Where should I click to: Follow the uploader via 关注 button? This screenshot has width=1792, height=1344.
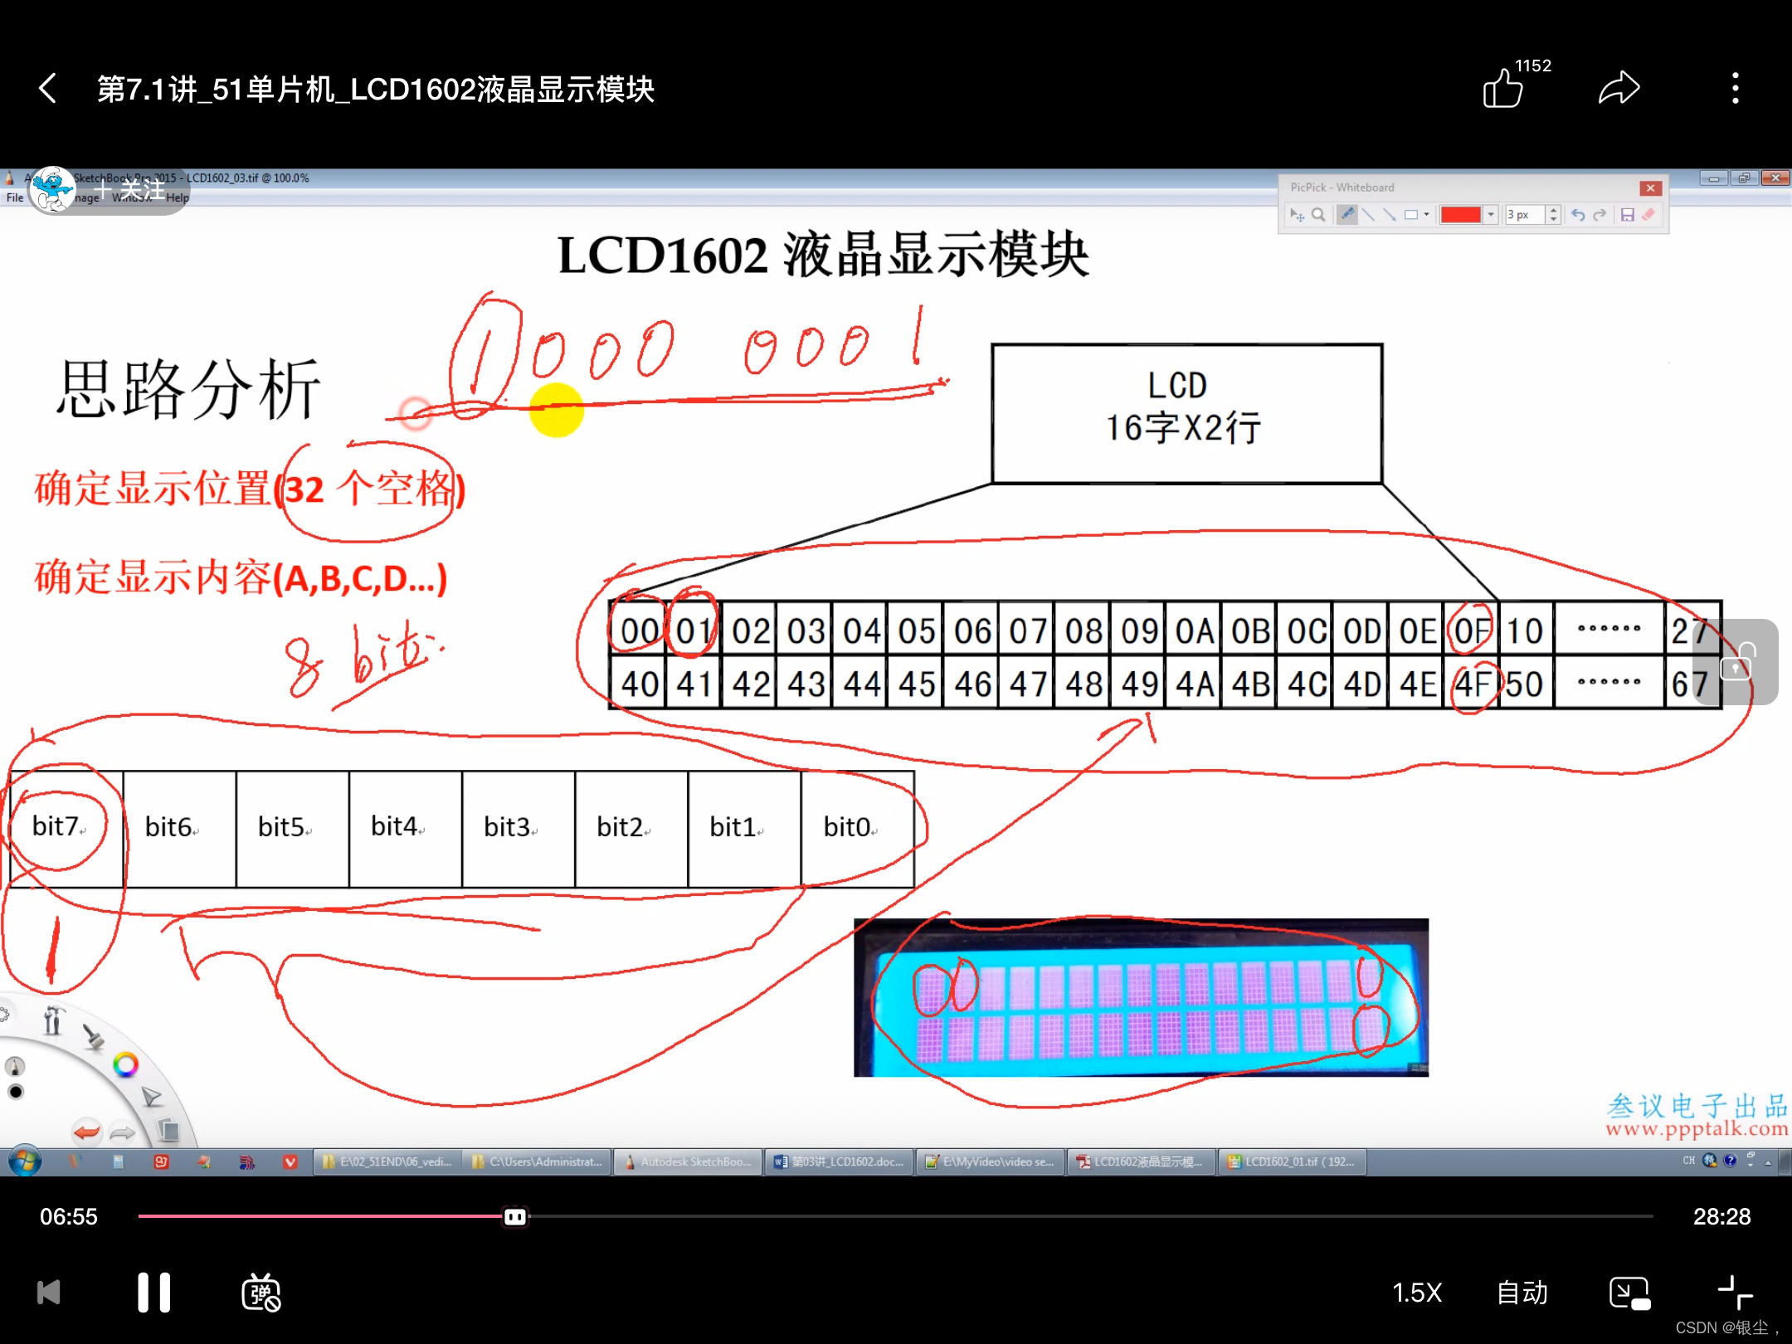pyautogui.click(x=131, y=190)
